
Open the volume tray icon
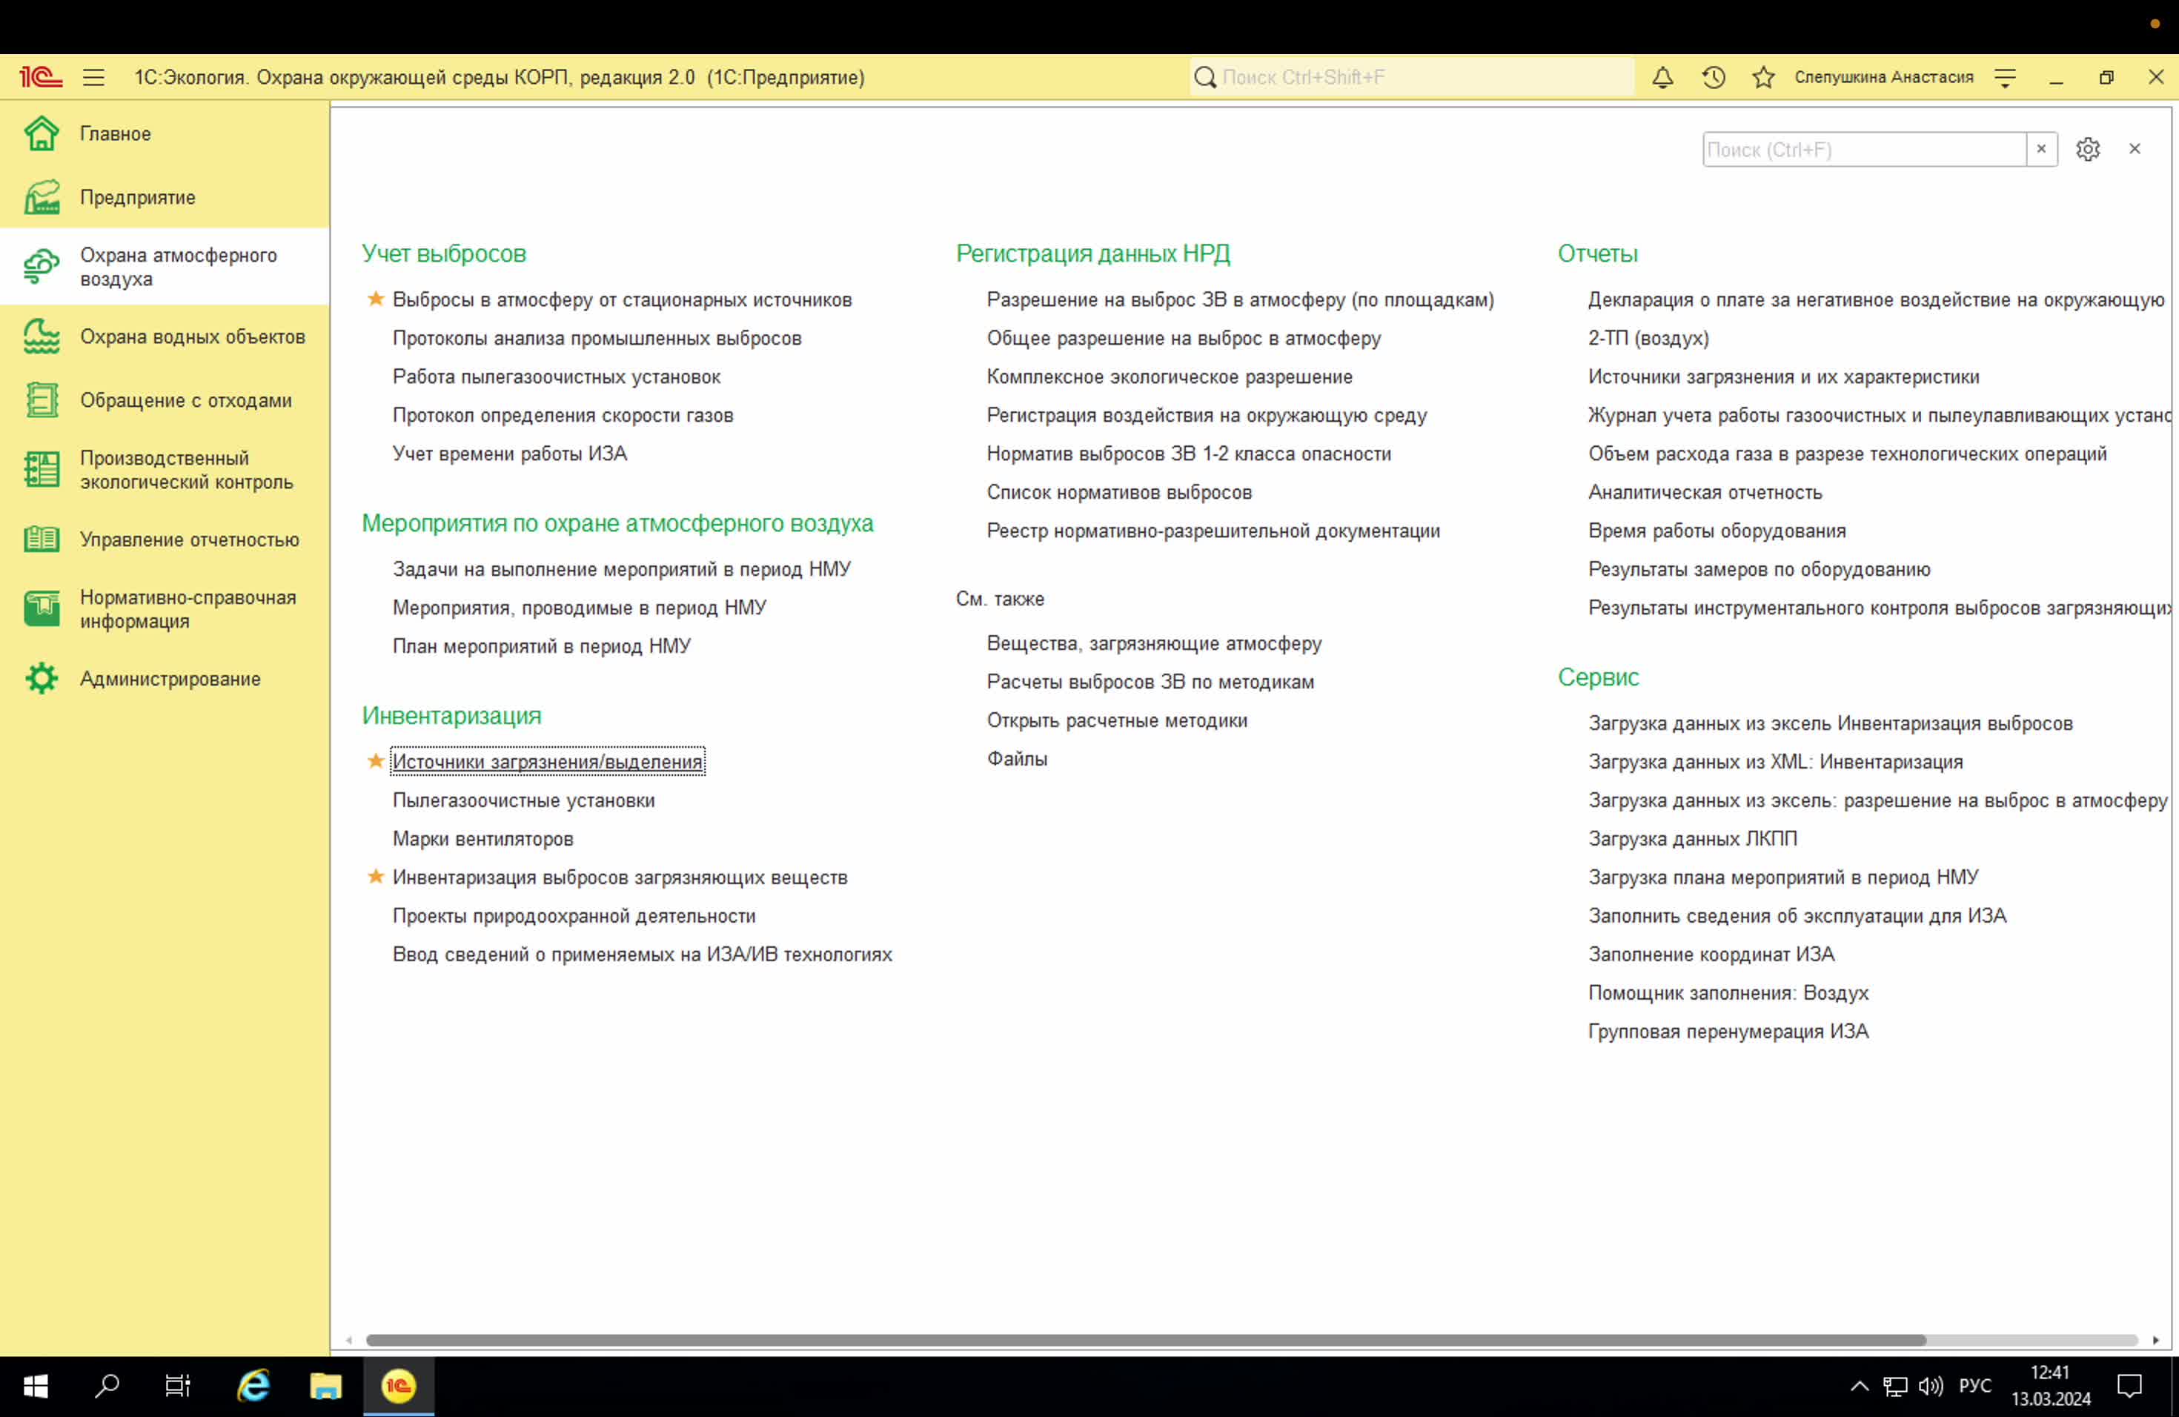pyautogui.click(x=1930, y=1387)
